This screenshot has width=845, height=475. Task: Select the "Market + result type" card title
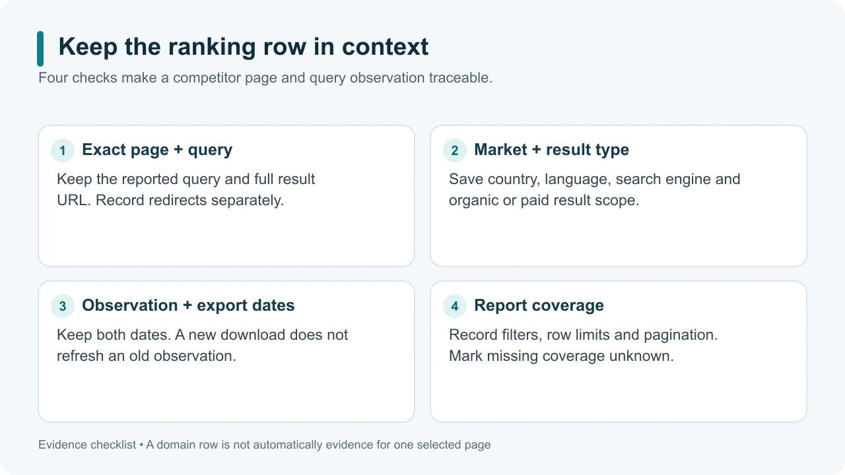click(551, 150)
